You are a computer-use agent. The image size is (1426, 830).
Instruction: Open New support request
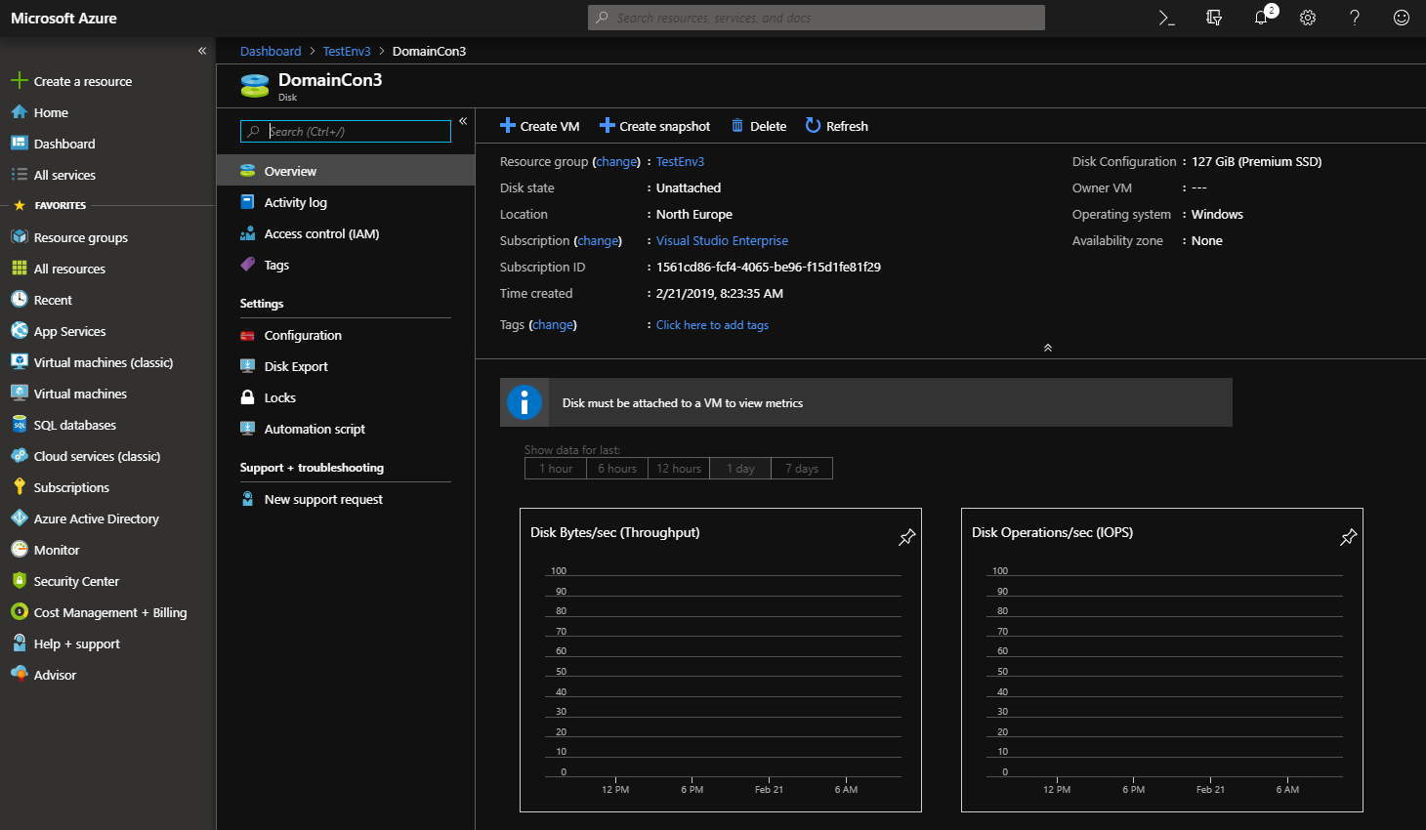(346, 499)
